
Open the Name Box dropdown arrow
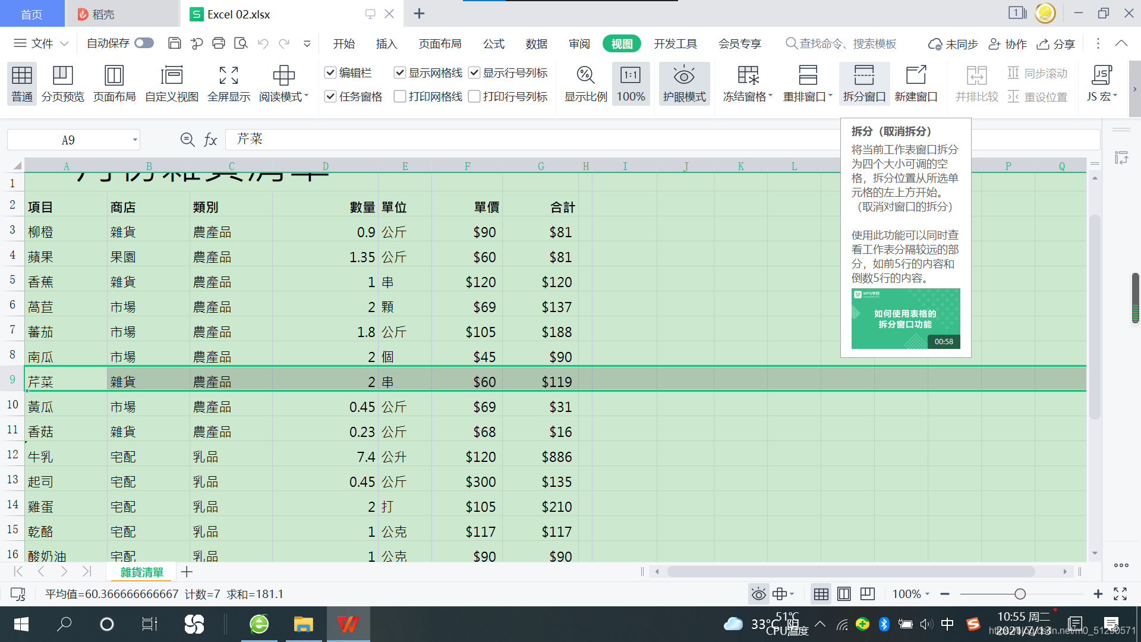(x=135, y=140)
